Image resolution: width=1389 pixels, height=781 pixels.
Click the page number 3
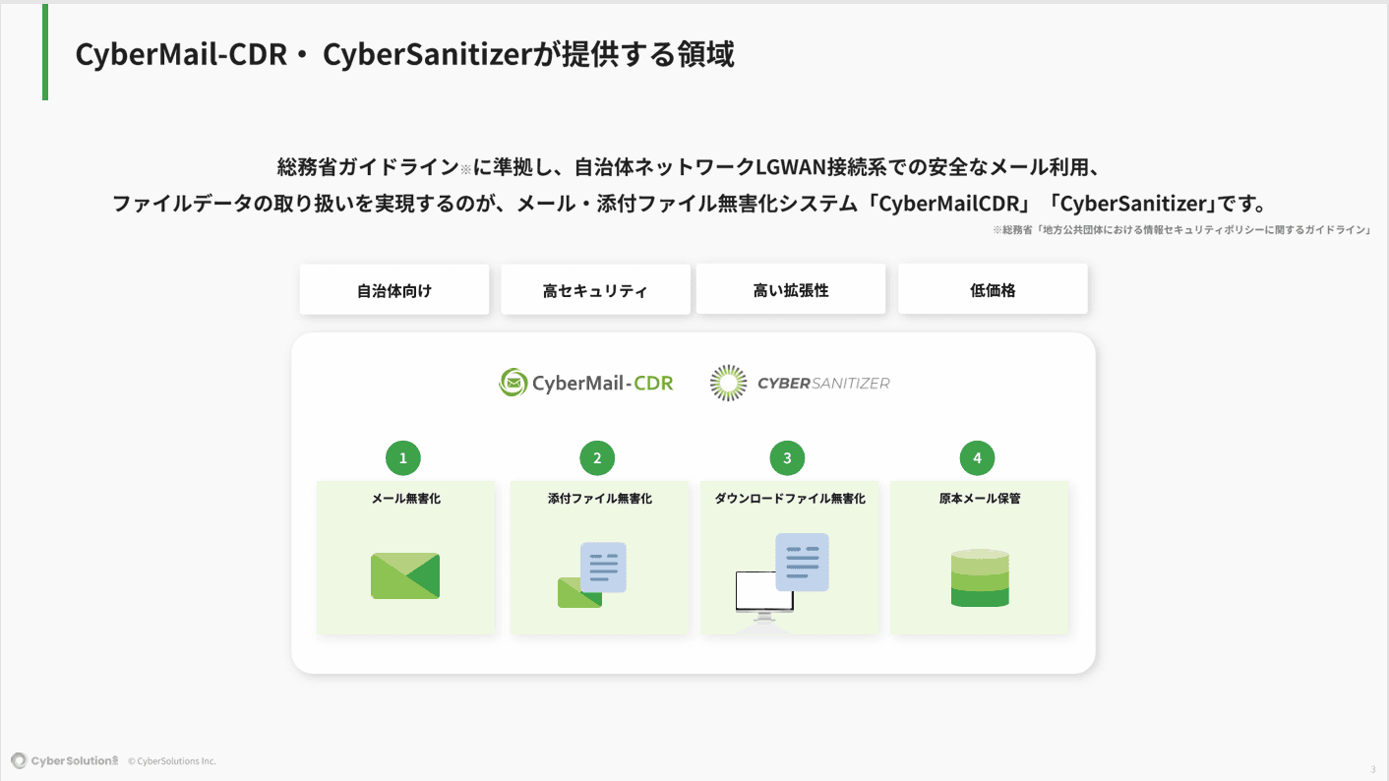[1372, 769]
